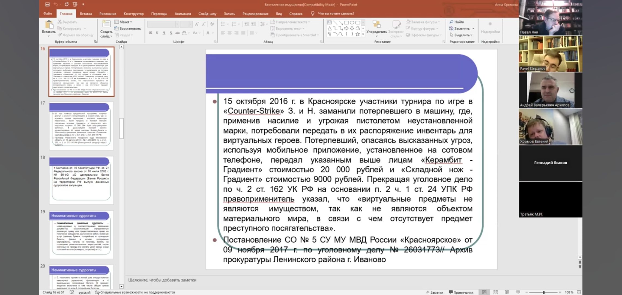This screenshot has width=622, height=295.
Task: Click the Save icon in the title bar
Action: (x=47, y=4)
